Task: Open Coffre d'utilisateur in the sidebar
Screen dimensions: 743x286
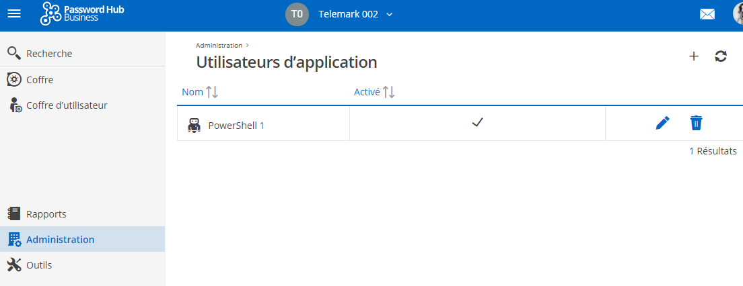Action: pyautogui.click(x=67, y=105)
